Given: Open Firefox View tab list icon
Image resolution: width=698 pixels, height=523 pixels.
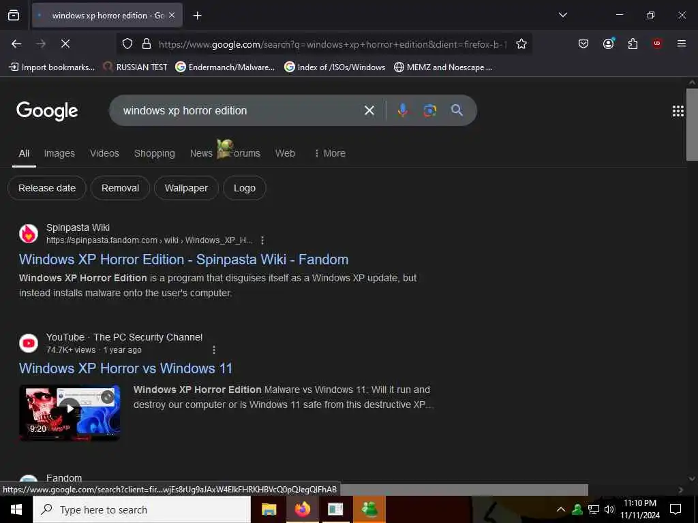Looking at the screenshot, I should pyautogui.click(x=14, y=15).
